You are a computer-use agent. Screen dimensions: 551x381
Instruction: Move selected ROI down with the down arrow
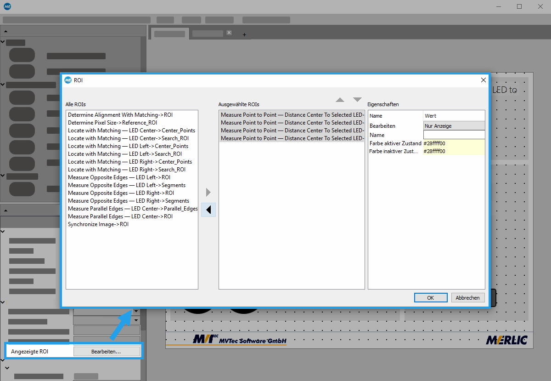coord(357,100)
